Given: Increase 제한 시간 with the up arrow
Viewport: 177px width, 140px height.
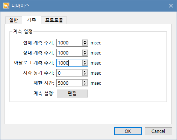Looking at the screenshot, I should pos(85,82).
